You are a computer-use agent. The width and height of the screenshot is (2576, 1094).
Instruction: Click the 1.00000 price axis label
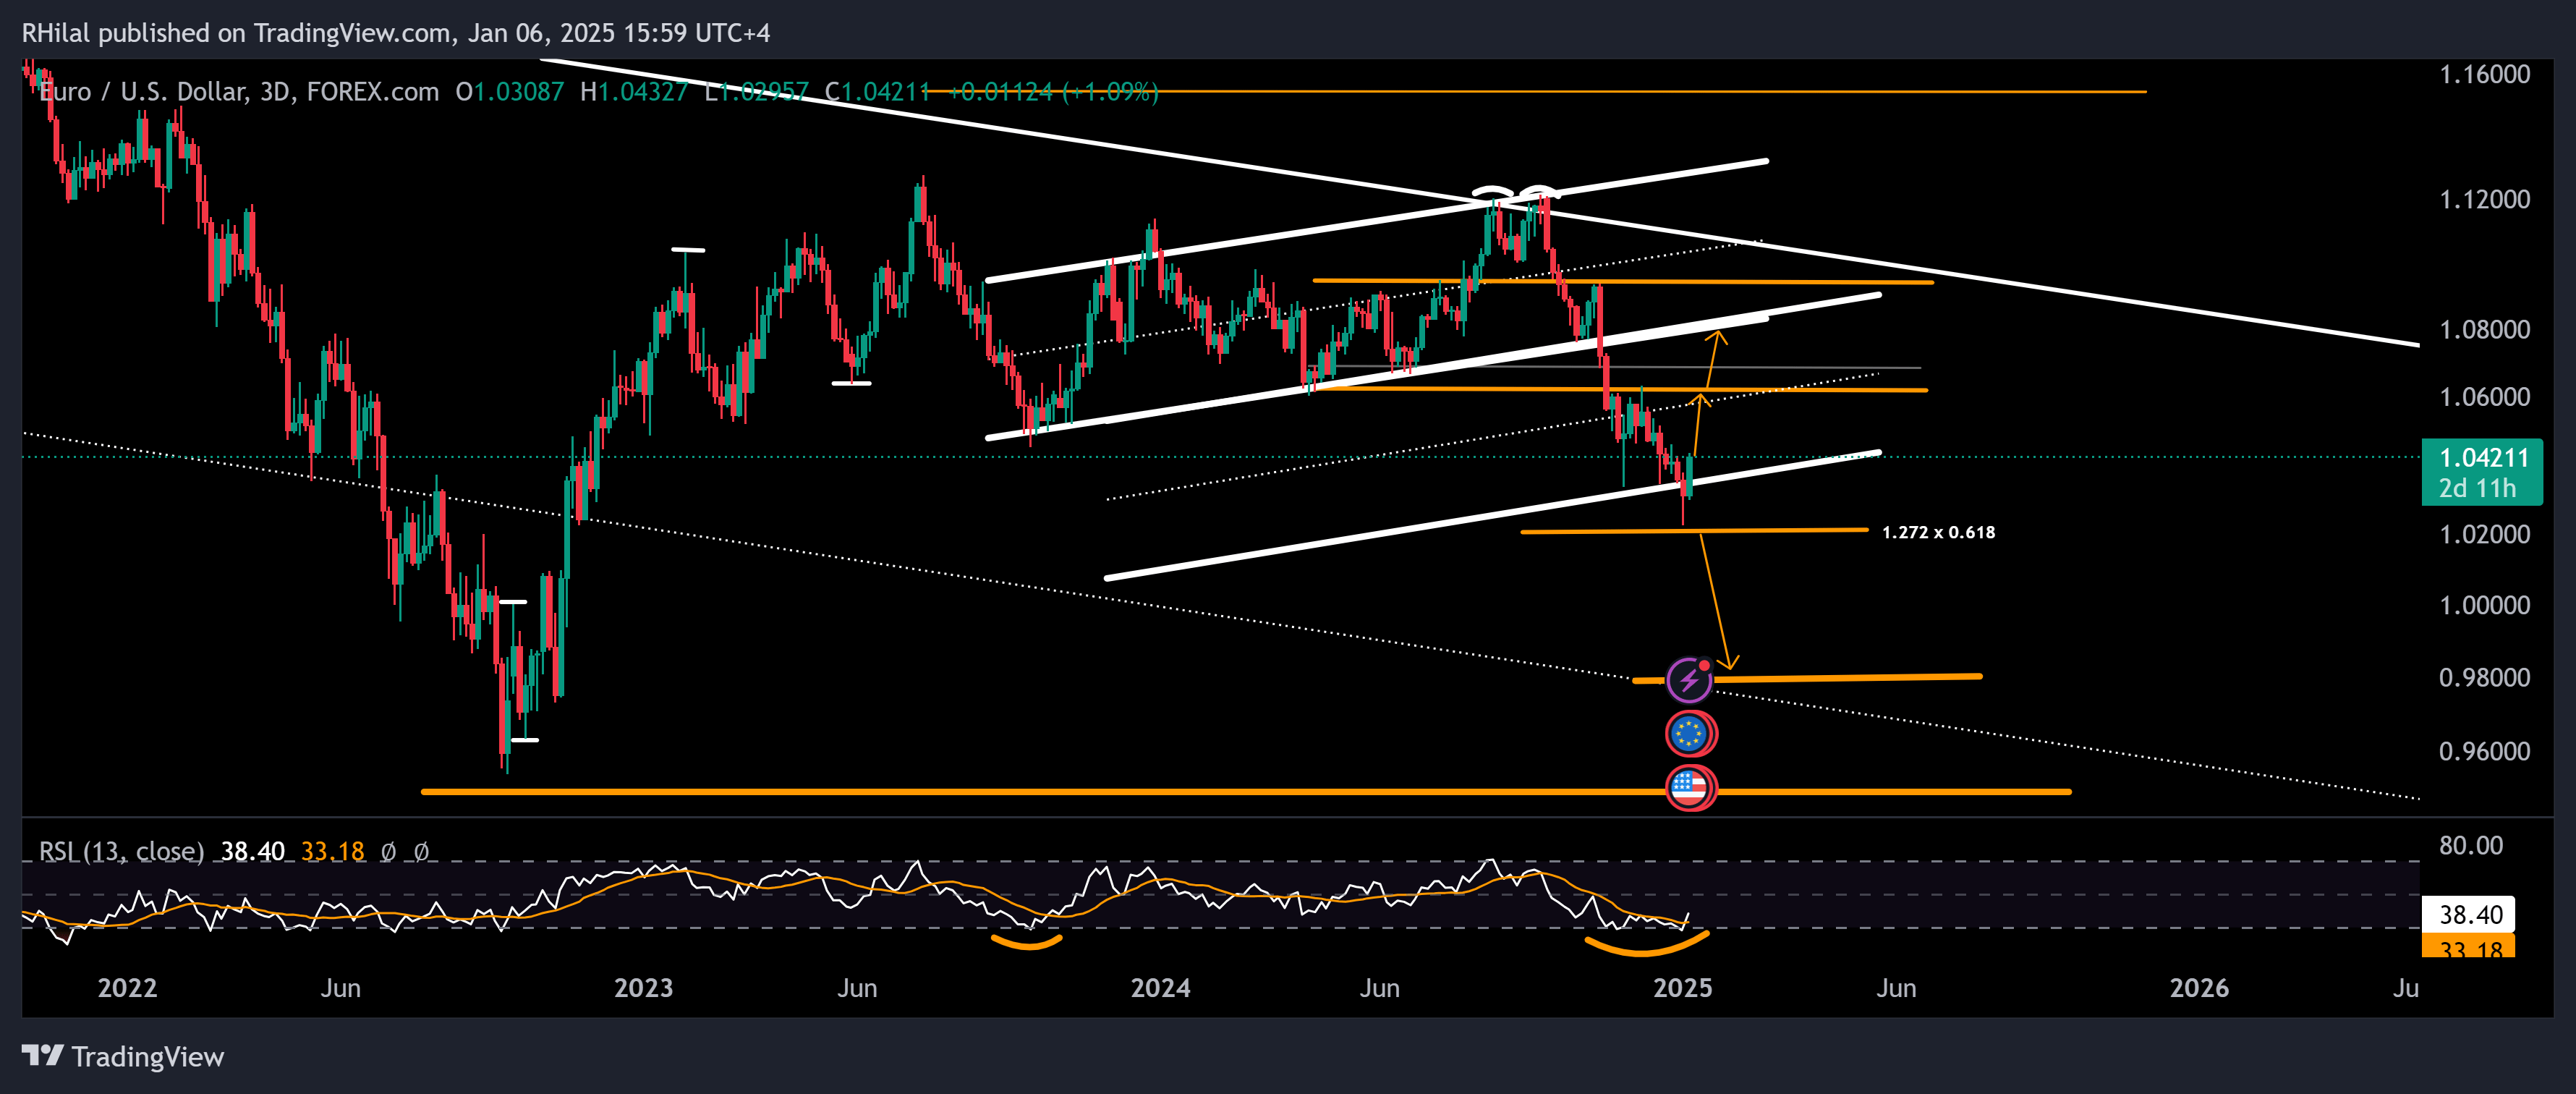click(x=2484, y=605)
